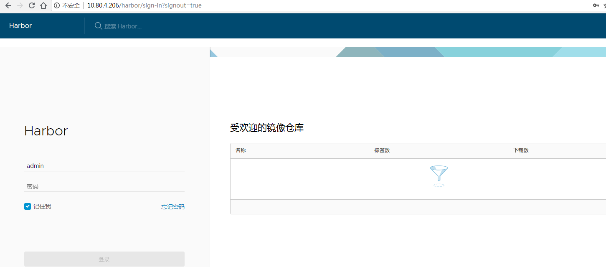The height and width of the screenshot is (267, 606).
Task: Sort by the 下载数 column header
Action: pos(521,150)
